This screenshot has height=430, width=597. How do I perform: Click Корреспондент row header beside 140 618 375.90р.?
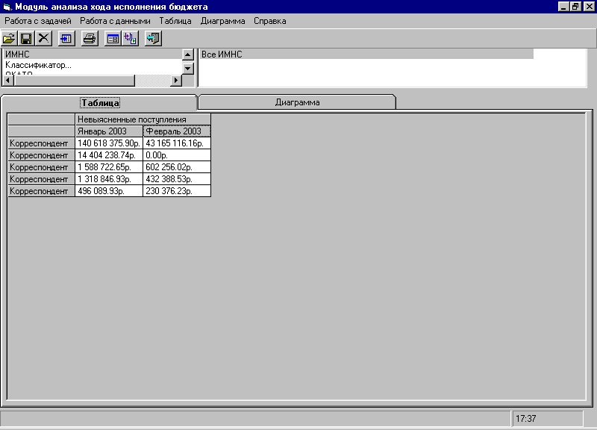41,143
